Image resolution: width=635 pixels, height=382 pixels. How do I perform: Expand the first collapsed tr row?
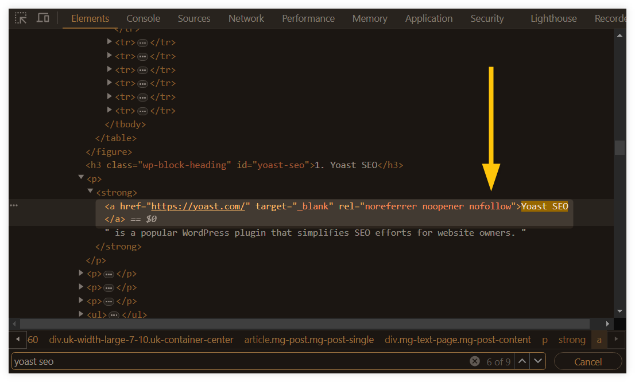(x=109, y=42)
